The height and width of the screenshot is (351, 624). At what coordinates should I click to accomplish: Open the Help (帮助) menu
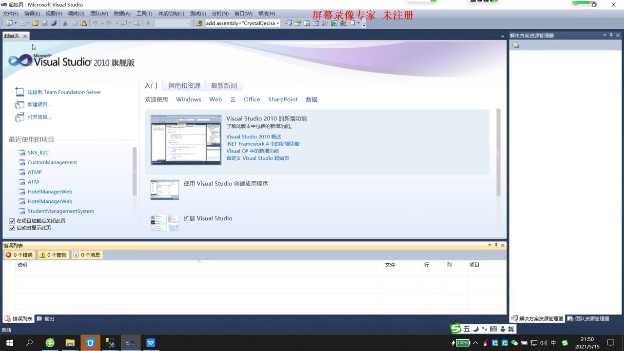pos(267,13)
